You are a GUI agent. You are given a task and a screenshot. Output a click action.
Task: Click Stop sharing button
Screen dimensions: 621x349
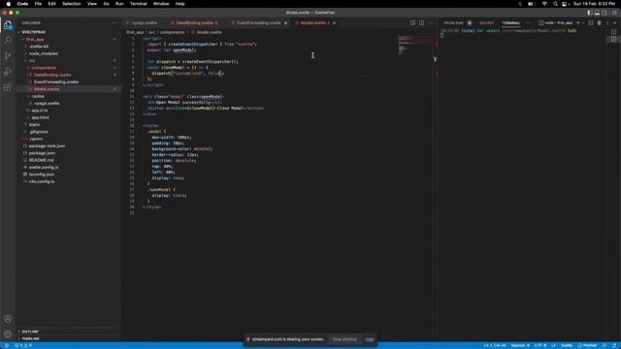[x=344, y=339]
